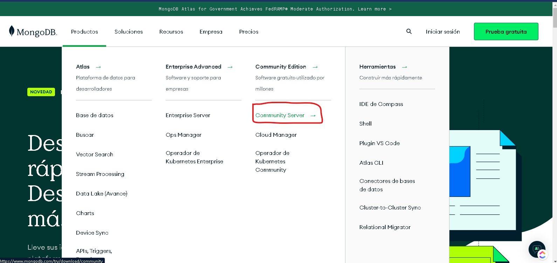Image resolution: width=557 pixels, height=263 pixels.
Task: Open the search magnifier icon
Action: pyautogui.click(x=409, y=31)
